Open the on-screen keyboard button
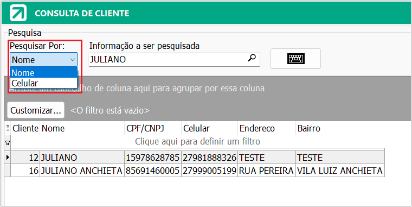The width and height of the screenshot is (412, 207). 295,59
